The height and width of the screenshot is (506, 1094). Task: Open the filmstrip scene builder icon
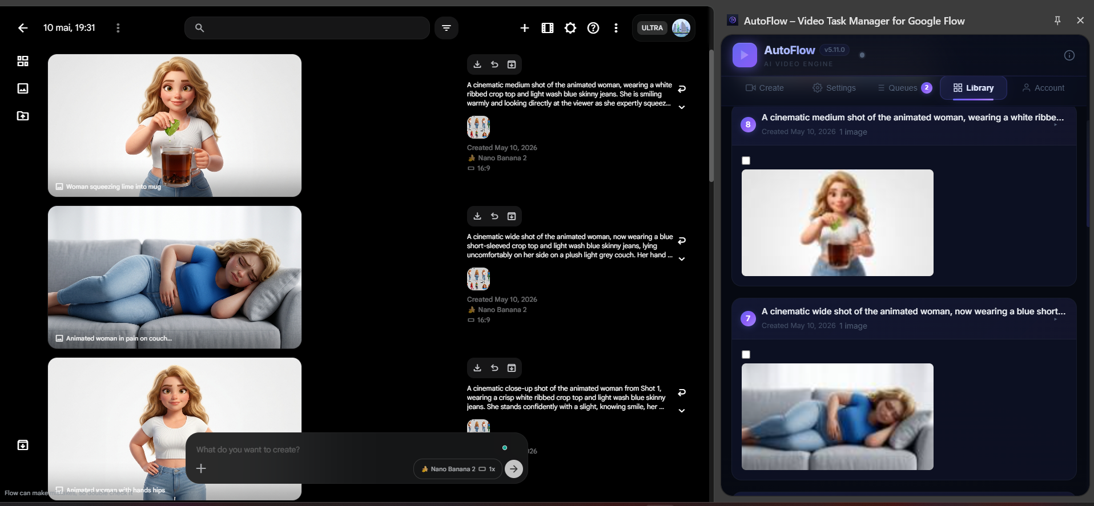click(x=548, y=28)
